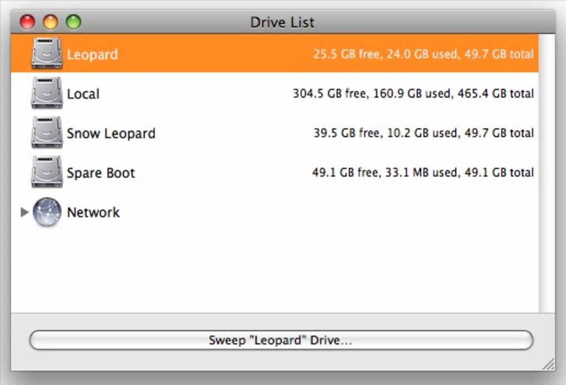Select the Snow Leopard drive label
The width and height of the screenshot is (566, 385).
[111, 133]
